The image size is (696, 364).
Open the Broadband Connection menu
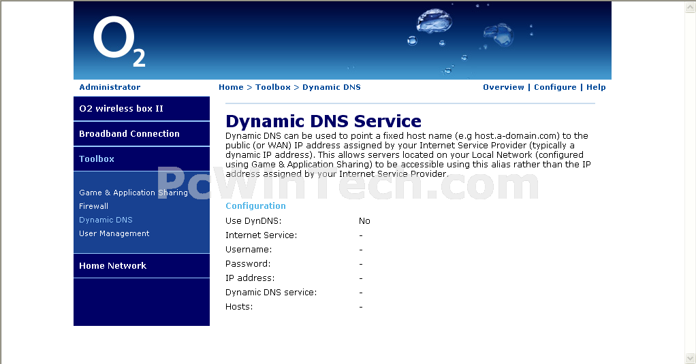click(x=141, y=134)
